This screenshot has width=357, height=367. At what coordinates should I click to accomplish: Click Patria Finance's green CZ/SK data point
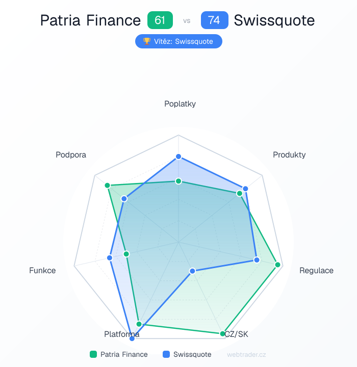pos(223,334)
